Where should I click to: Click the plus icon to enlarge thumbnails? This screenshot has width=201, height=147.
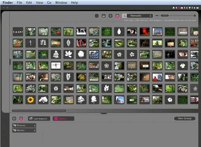tap(195, 15)
